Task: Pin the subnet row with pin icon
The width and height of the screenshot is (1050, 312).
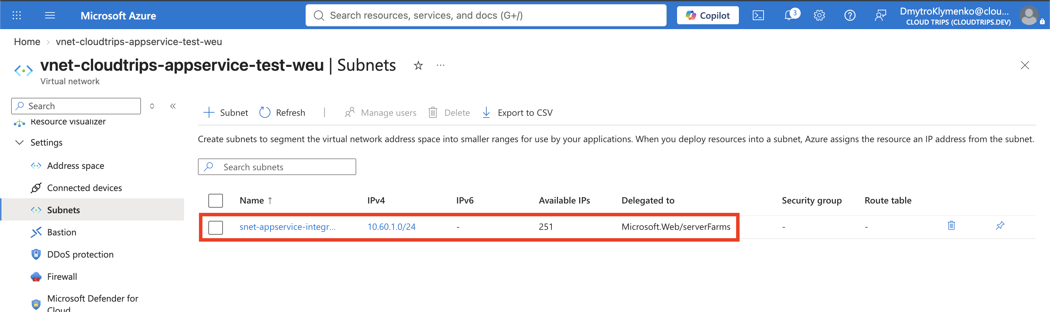Action: click(1000, 225)
